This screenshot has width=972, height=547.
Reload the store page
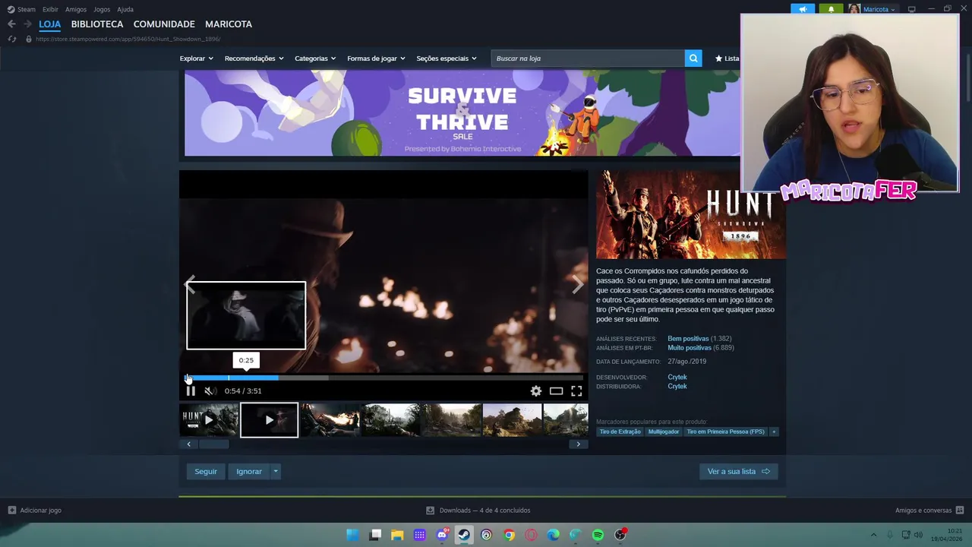[11, 39]
